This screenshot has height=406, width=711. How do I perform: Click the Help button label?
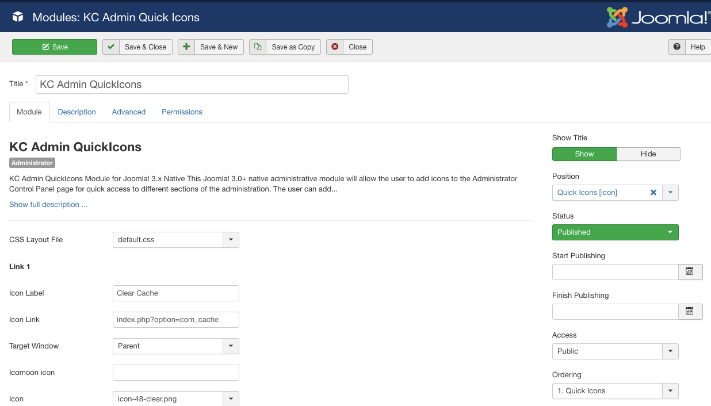[698, 47]
